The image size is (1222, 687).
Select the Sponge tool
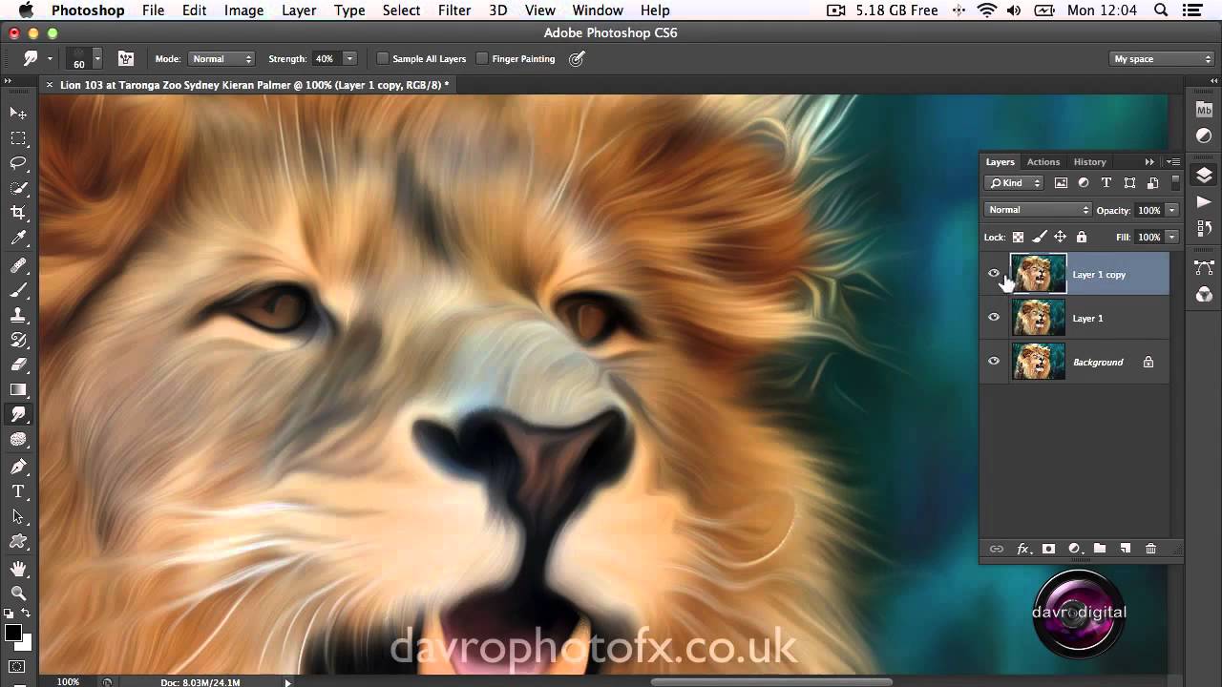[x=18, y=440]
